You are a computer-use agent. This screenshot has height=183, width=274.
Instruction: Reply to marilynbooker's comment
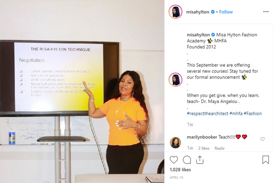220,148
